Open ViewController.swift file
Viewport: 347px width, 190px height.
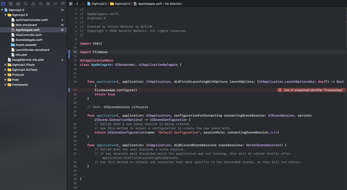[33, 35]
